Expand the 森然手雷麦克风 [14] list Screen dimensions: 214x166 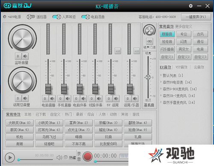[161, 102]
